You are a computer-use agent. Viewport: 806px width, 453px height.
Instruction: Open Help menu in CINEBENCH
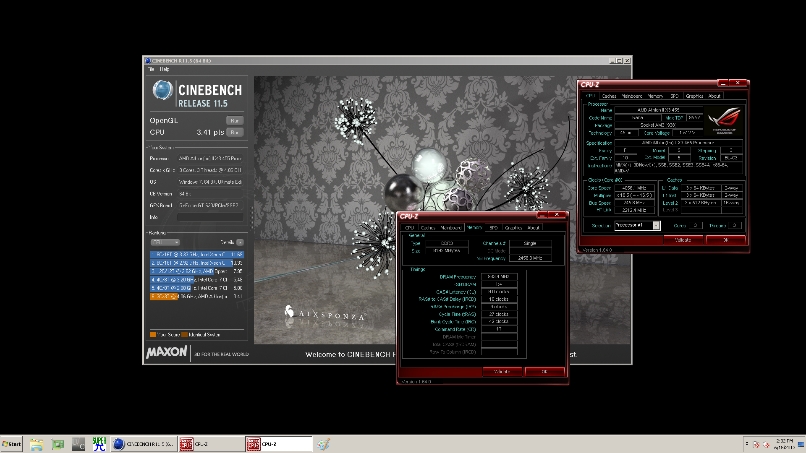pos(165,69)
